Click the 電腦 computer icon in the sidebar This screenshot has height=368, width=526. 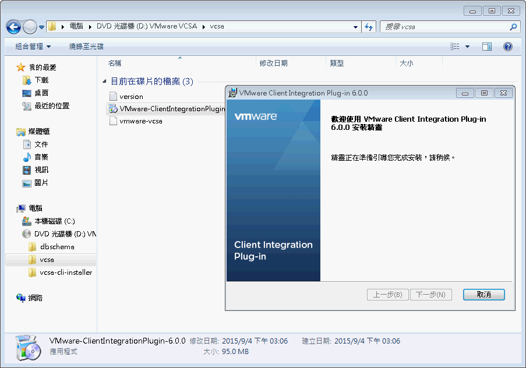(21, 208)
